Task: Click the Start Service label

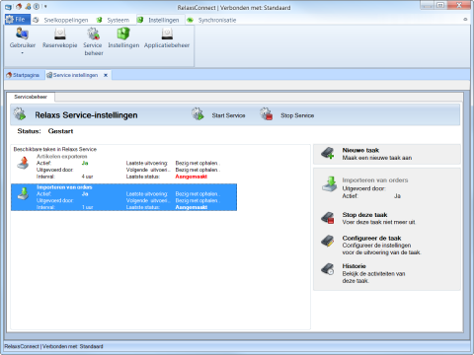Action: (x=228, y=115)
